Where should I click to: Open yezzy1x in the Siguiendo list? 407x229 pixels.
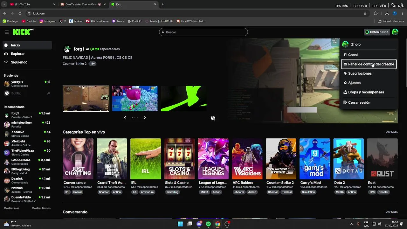coord(27,84)
